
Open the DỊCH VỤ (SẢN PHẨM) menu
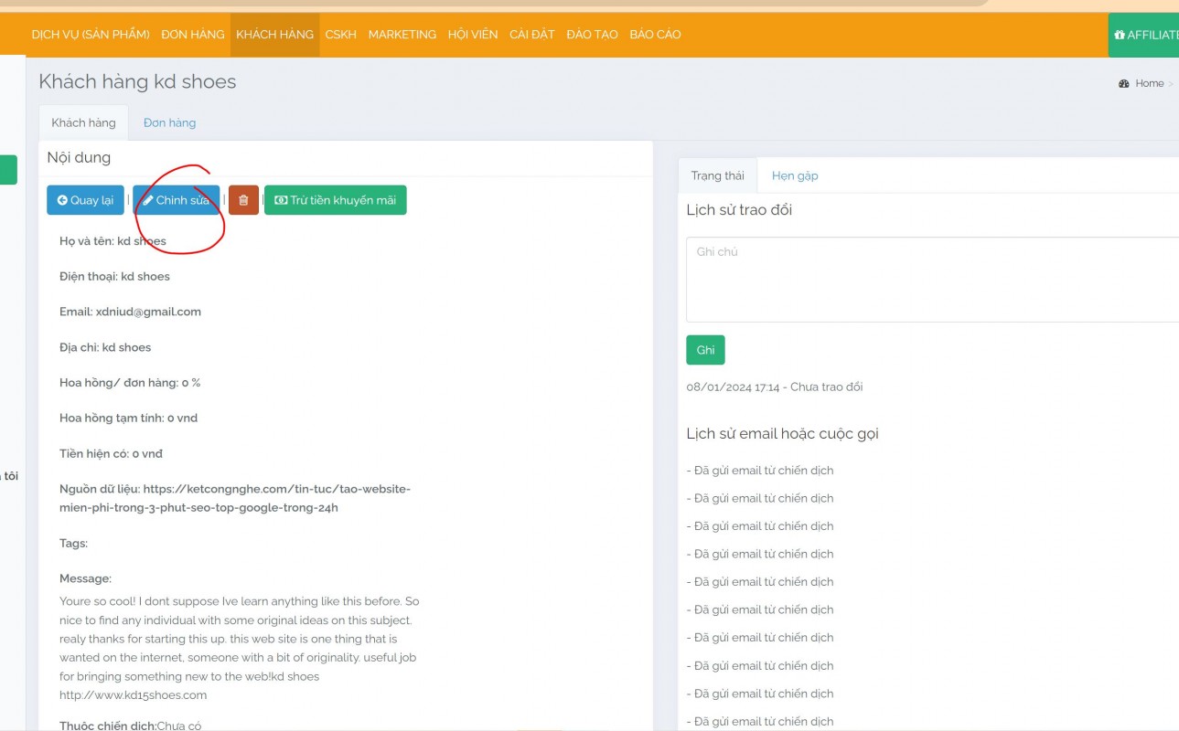pos(91,35)
